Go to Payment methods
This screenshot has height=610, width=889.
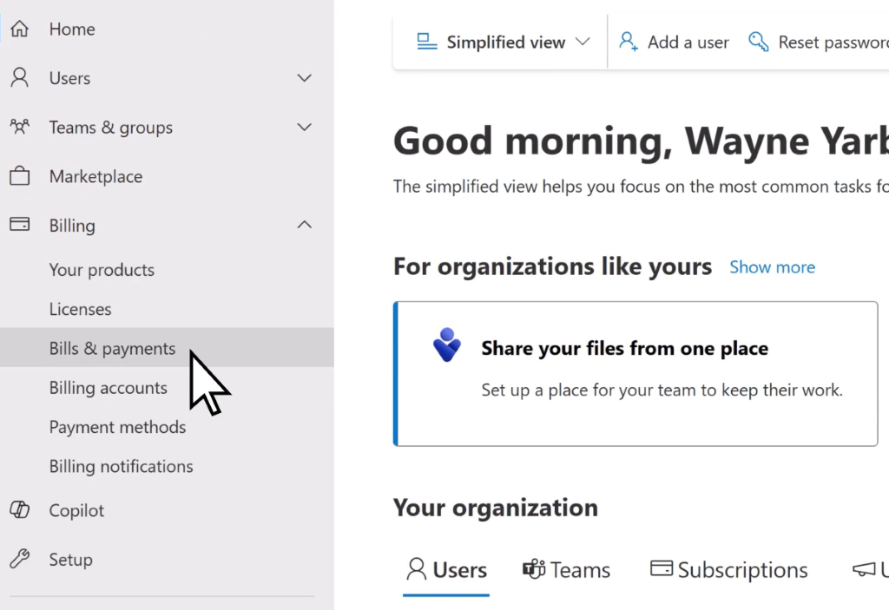(167, 427)
